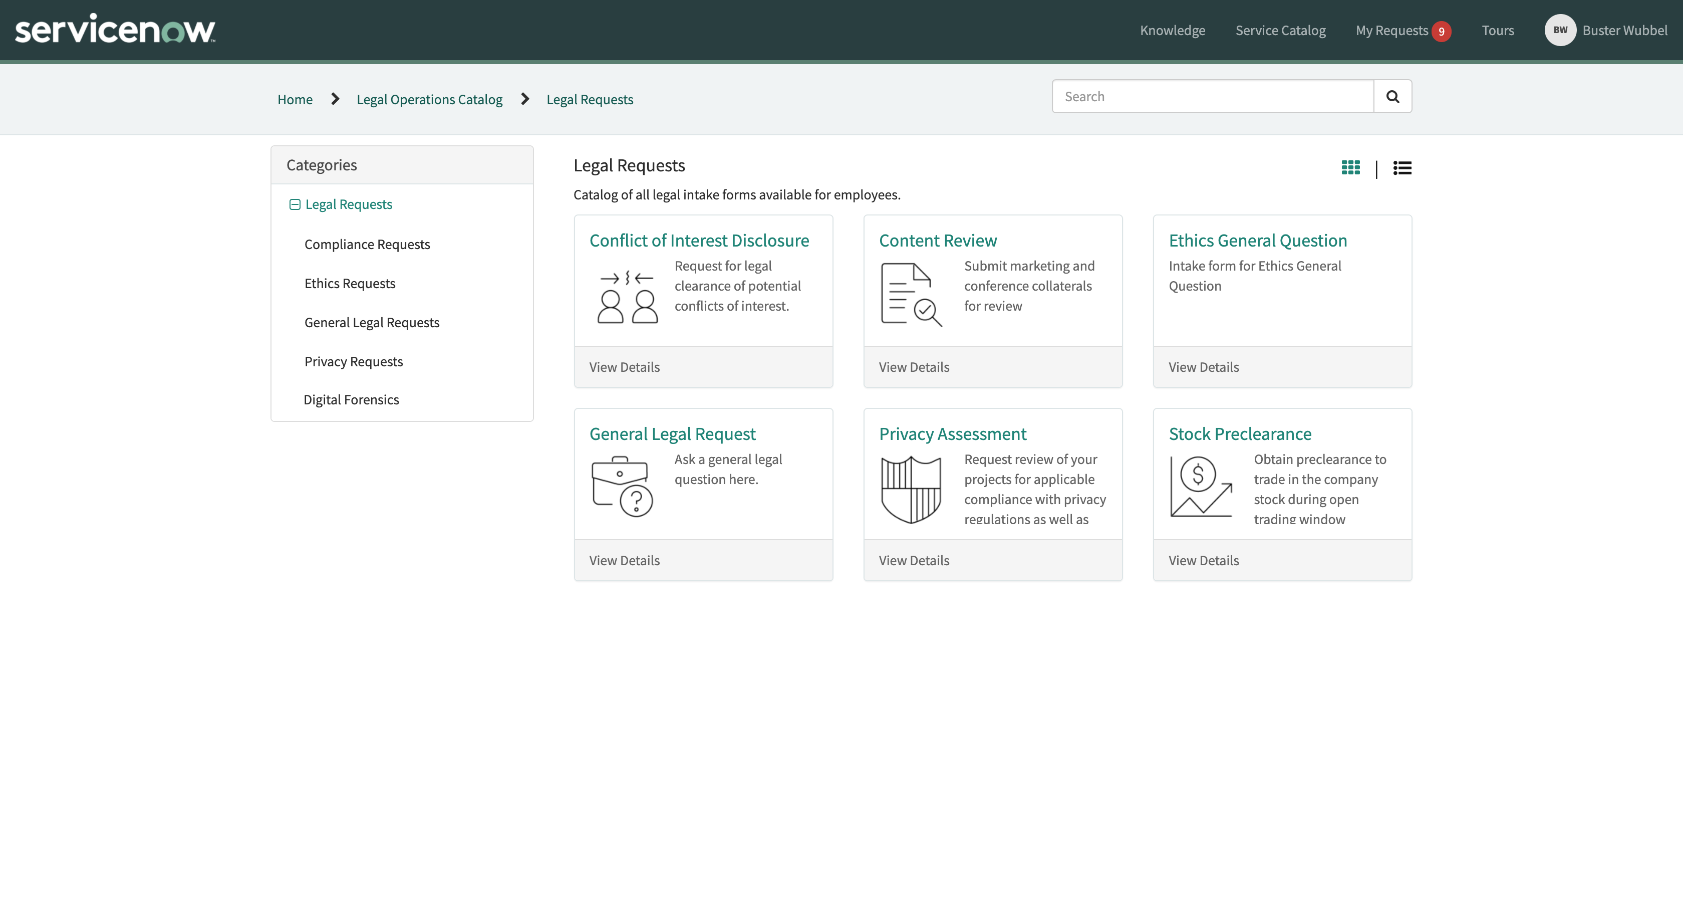Screen dimensions: 1683x916
Task: Click the Privacy Assessment shield icon
Action: 911,490
